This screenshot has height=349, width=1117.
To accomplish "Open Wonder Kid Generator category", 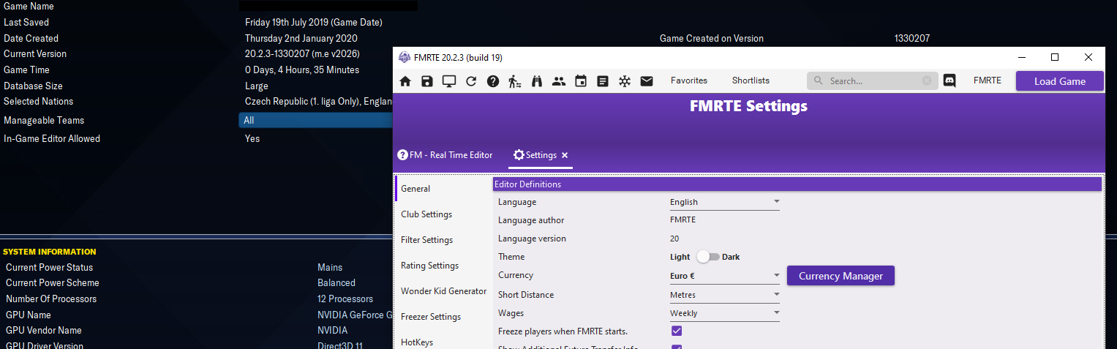I will tap(444, 291).
